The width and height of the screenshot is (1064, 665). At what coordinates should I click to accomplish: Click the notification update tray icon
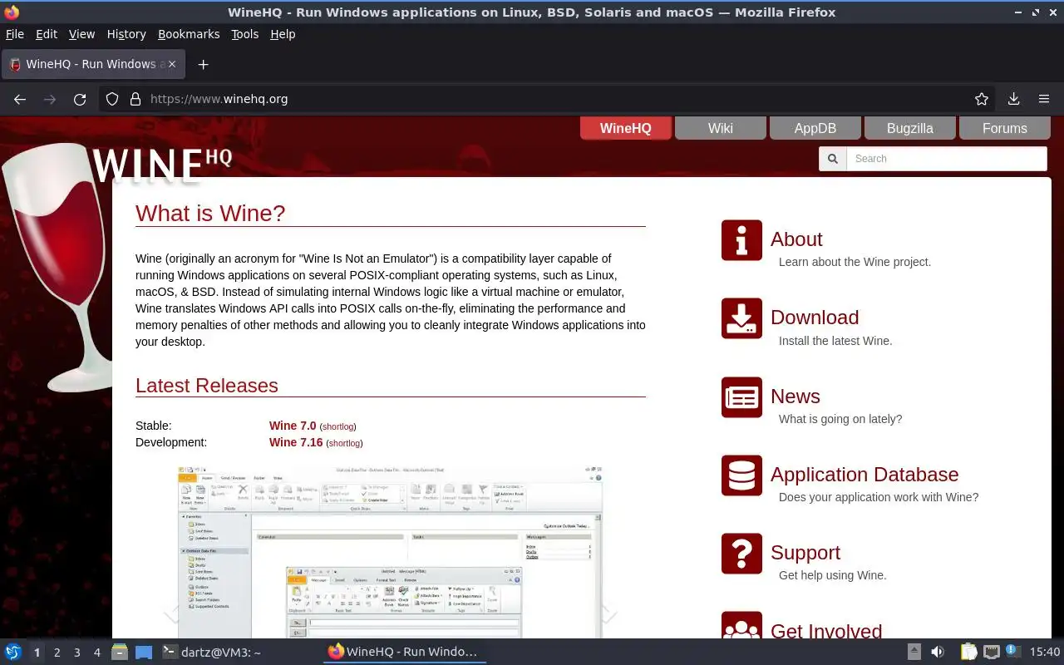[x=1012, y=651]
